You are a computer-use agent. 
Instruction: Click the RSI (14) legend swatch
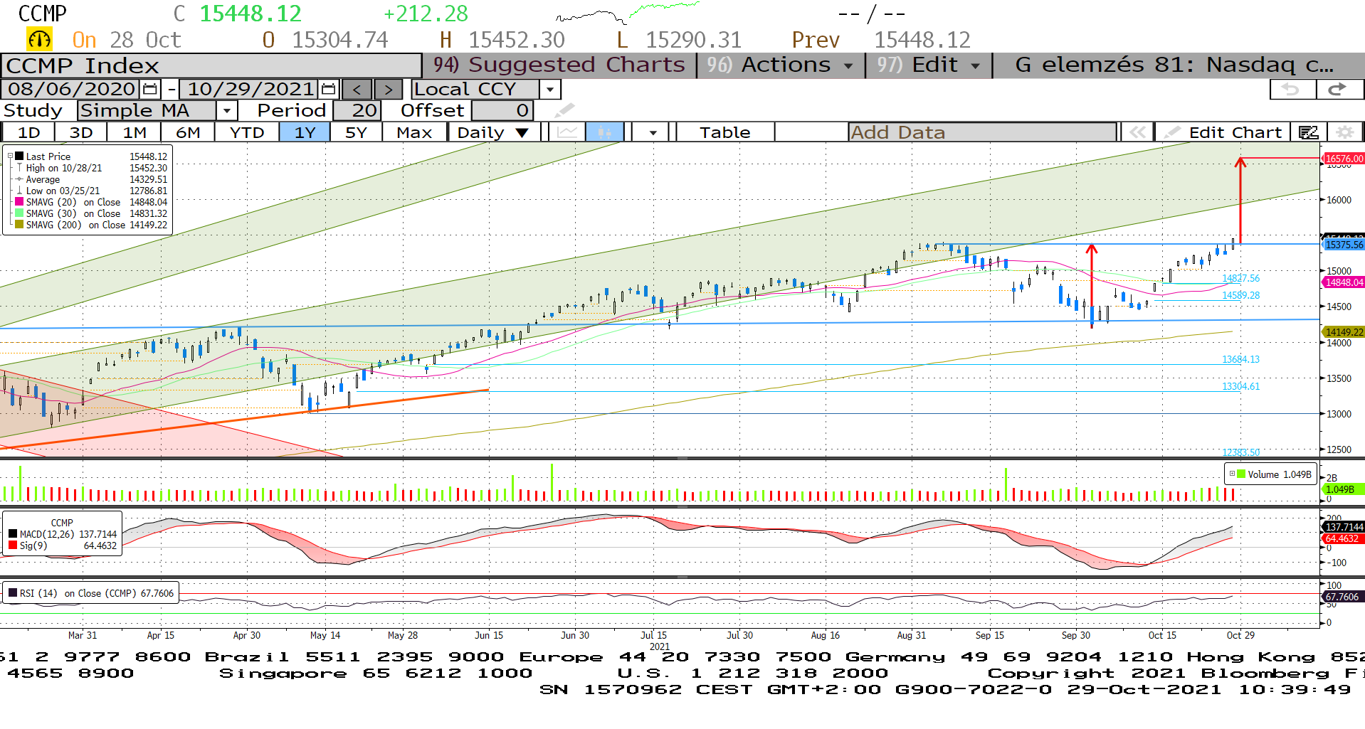(x=13, y=593)
